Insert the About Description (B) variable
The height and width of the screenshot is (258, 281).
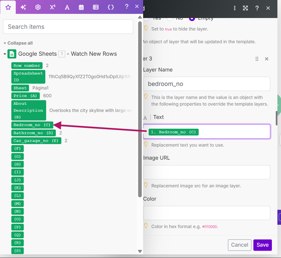click(28, 110)
